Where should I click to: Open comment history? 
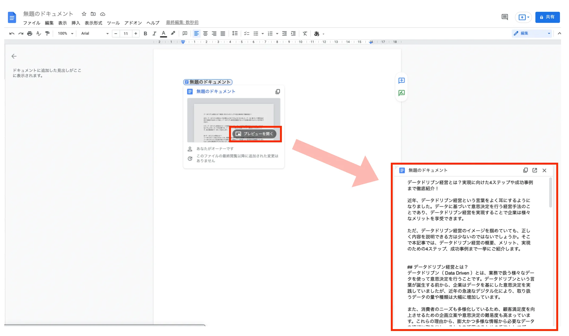[x=505, y=17]
